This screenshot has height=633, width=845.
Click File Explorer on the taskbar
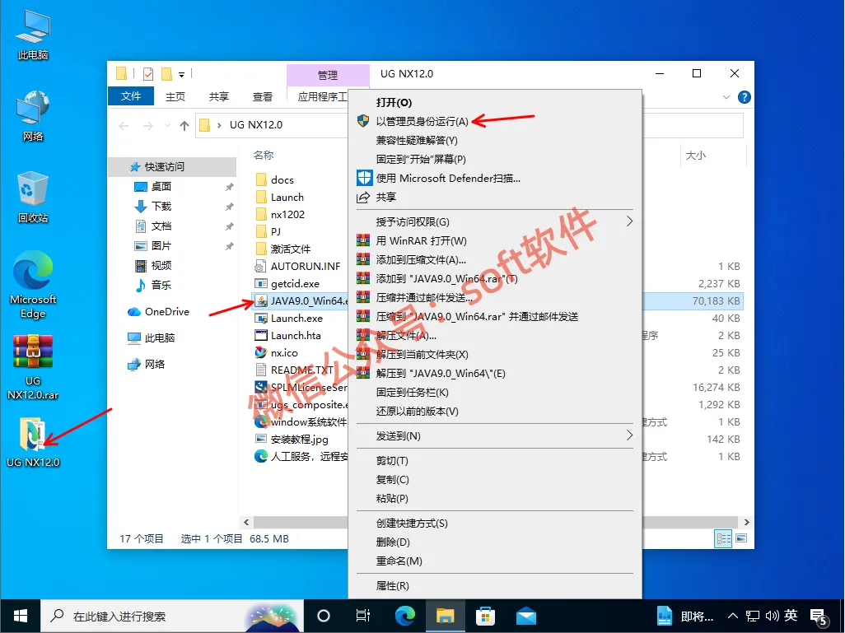point(445,616)
